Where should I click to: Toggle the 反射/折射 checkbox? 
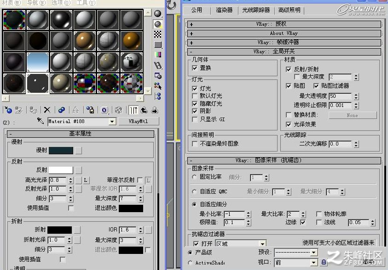pos(288,69)
